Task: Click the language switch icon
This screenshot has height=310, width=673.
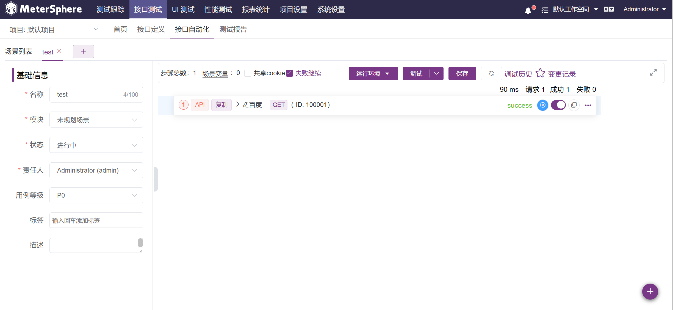Action: coord(608,9)
